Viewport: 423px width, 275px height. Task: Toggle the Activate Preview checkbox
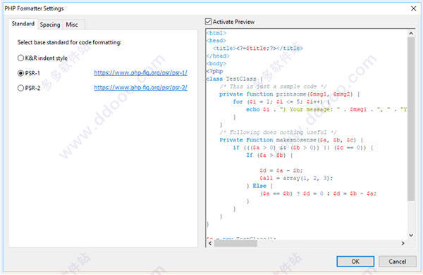208,22
